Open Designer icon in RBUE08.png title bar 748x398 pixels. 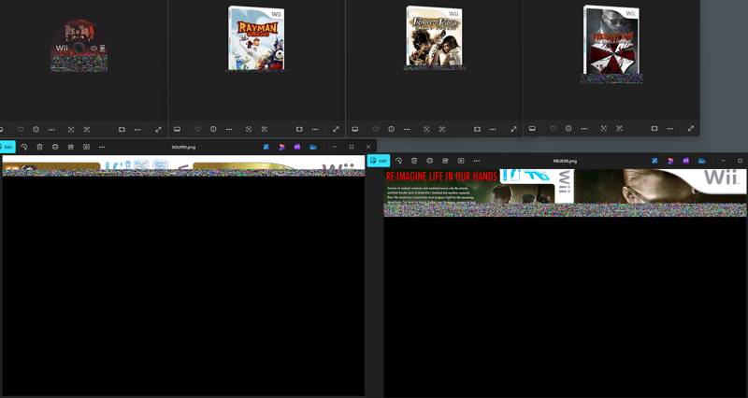[x=670, y=161]
